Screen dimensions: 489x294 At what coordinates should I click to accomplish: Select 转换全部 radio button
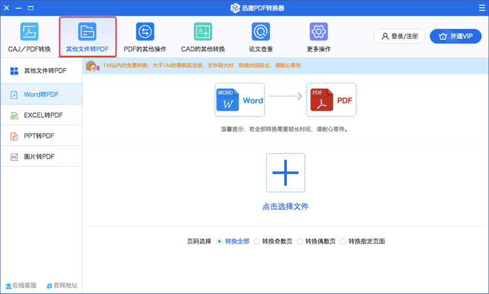[x=219, y=241]
